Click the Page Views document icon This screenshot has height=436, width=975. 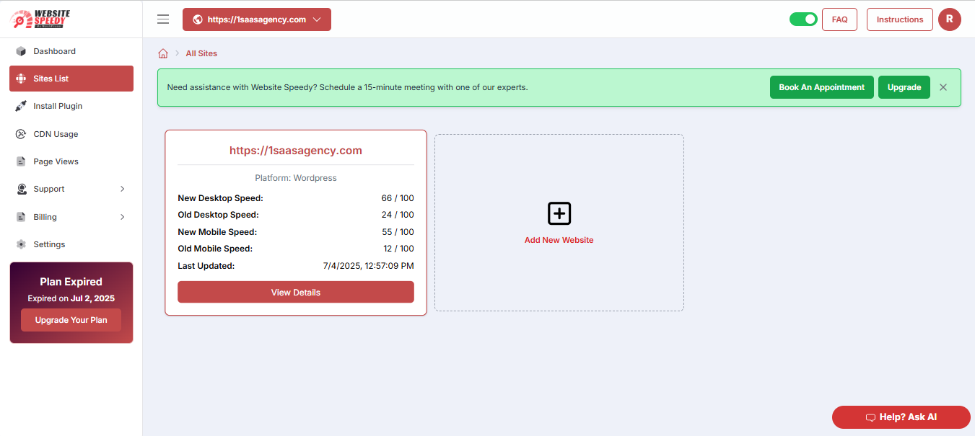coord(21,161)
